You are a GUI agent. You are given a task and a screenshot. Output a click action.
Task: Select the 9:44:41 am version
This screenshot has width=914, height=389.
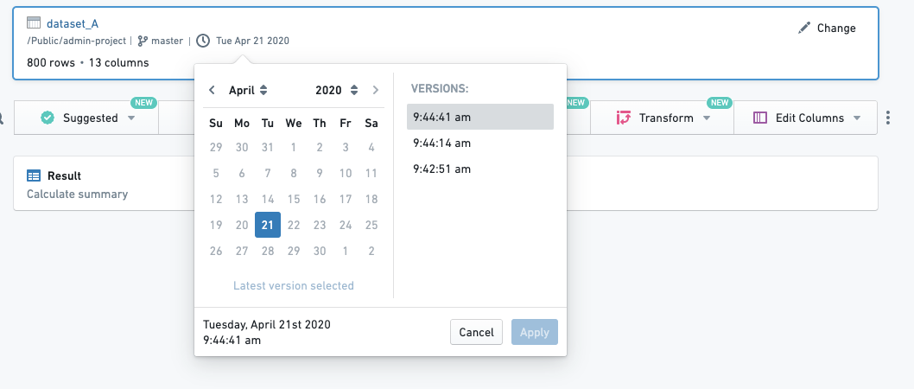(x=480, y=117)
